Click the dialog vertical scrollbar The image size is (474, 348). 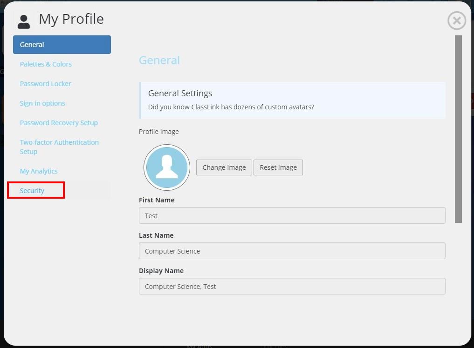point(458,129)
